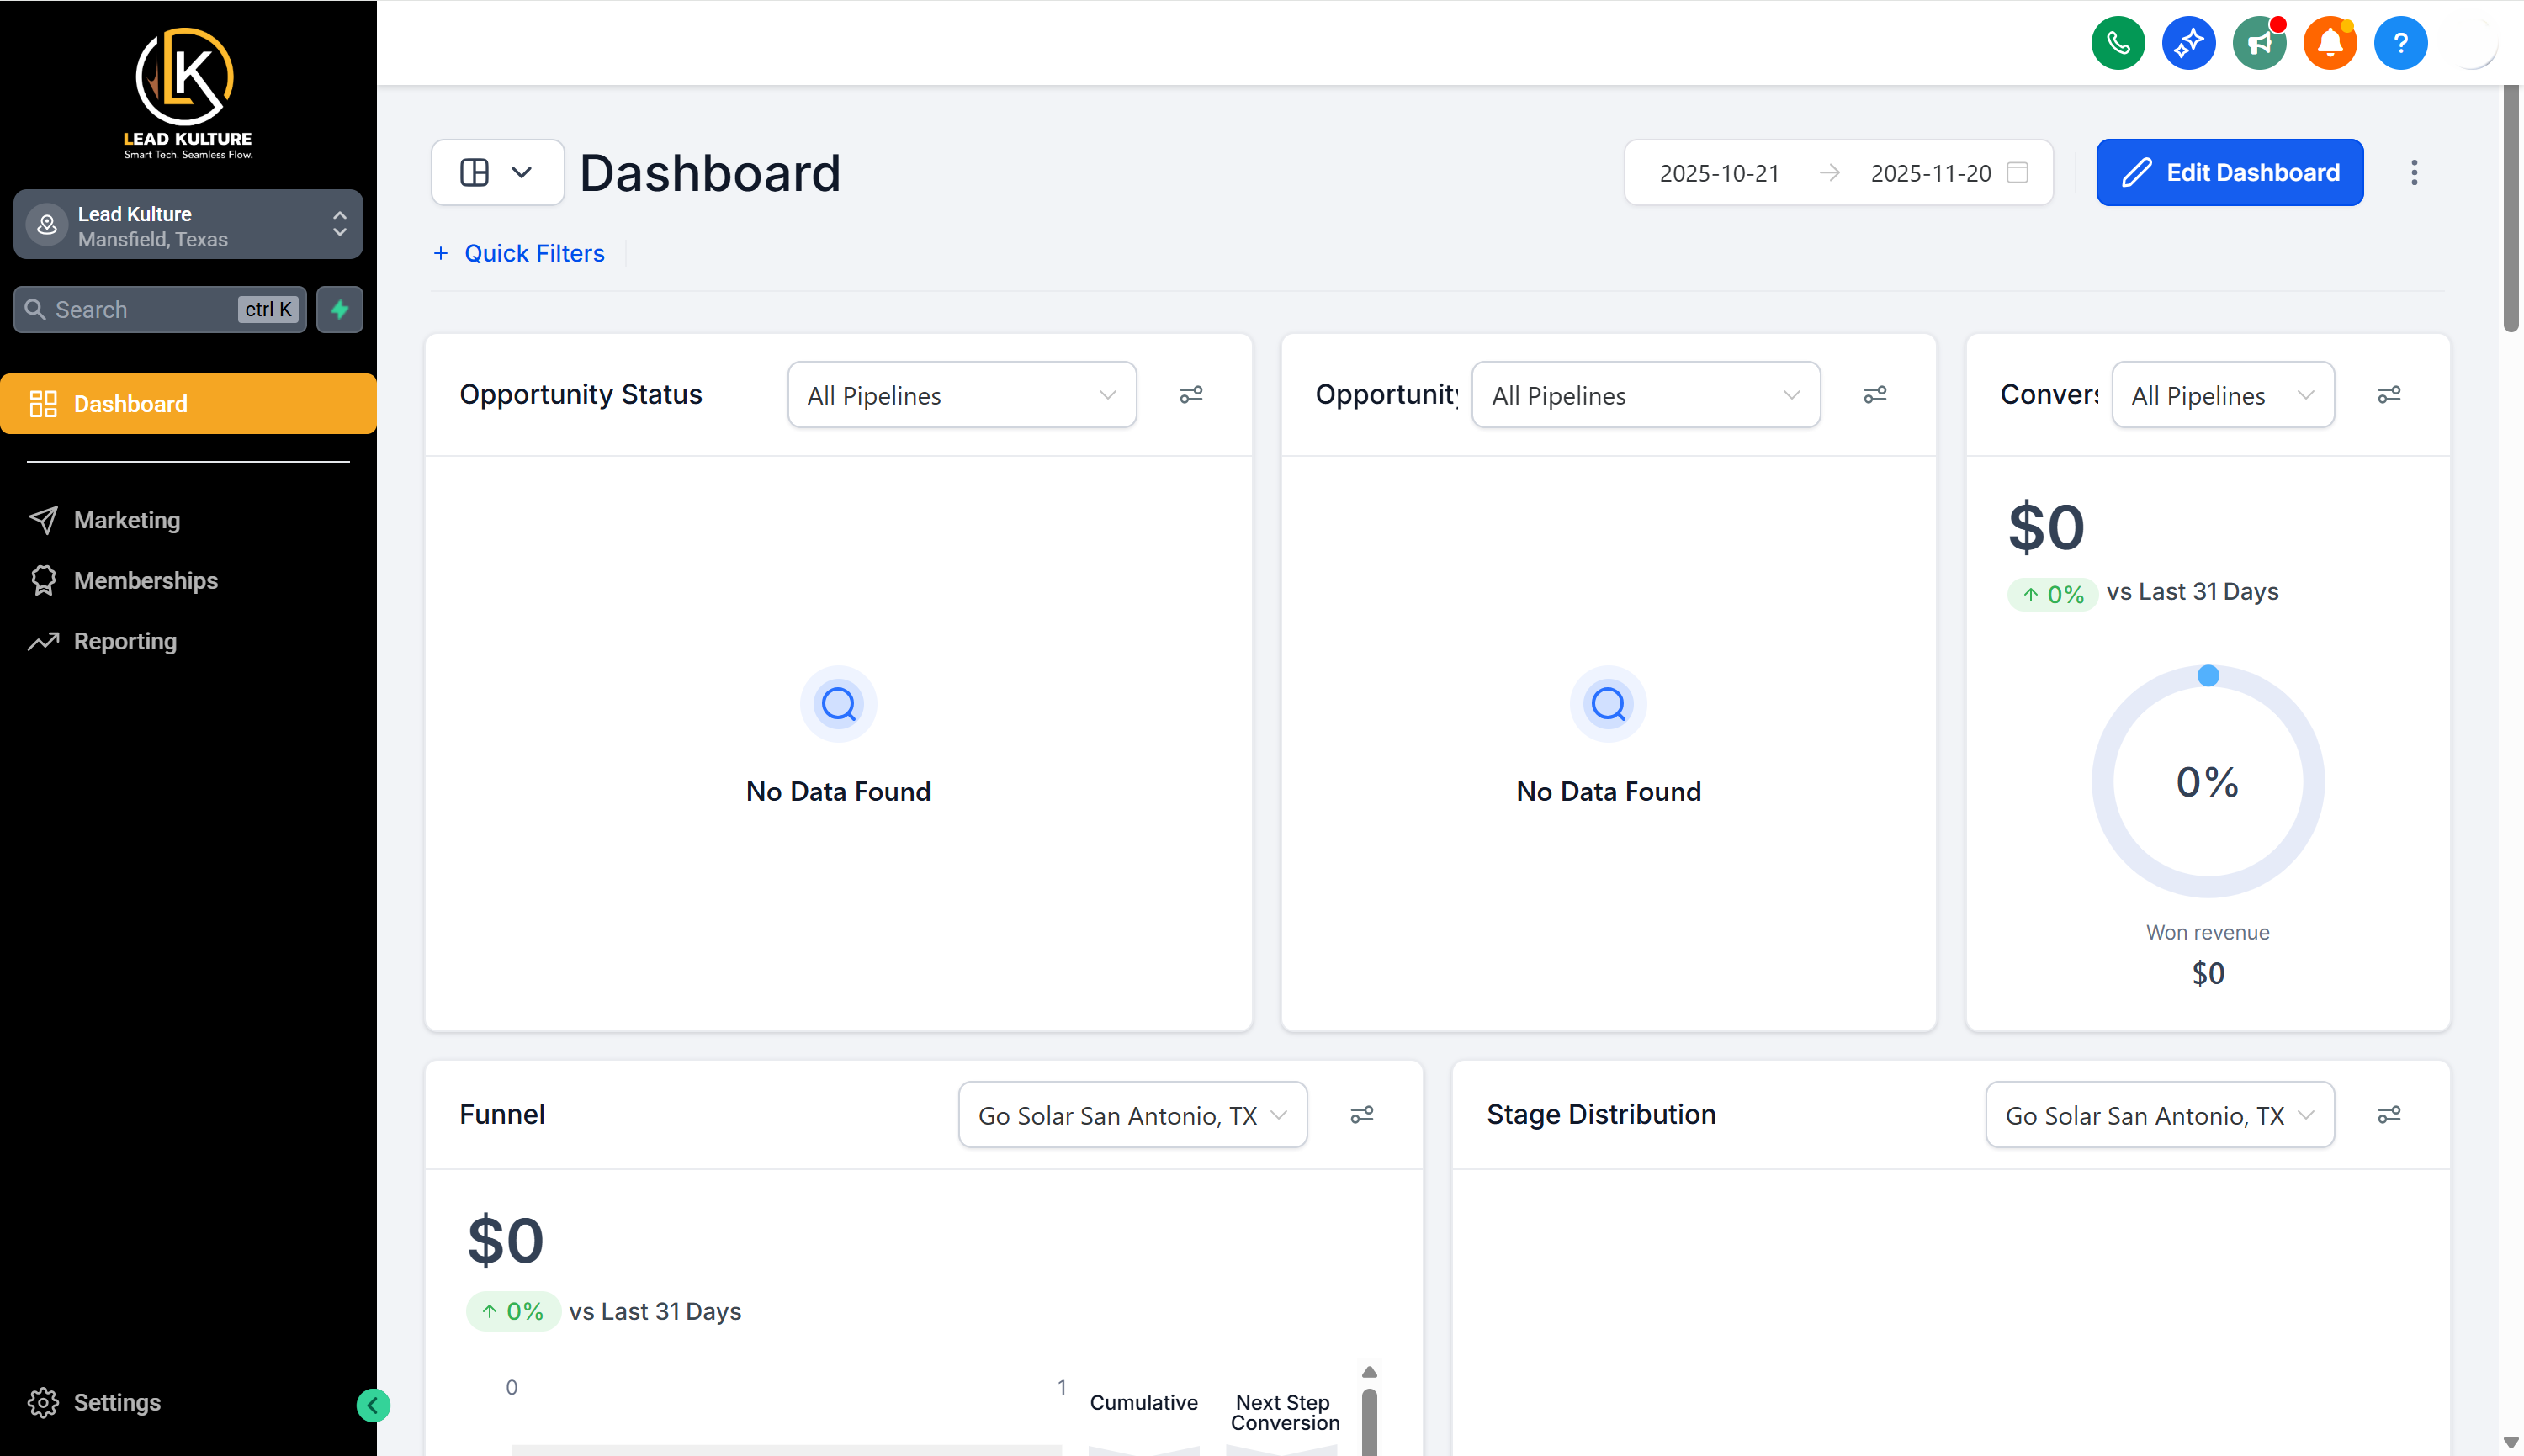Select Memberships in the sidebar
The height and width of the screenshot is (1456, 2524).
pyautogui.click(x=145, y=580)
